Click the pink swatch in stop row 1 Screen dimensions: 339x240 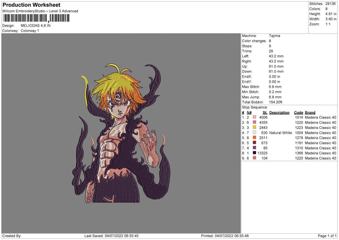[x=254, y=117]
